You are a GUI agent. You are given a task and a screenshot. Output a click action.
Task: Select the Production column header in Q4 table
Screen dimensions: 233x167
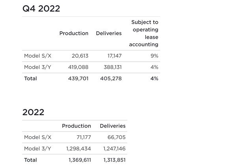coord(74,33)
